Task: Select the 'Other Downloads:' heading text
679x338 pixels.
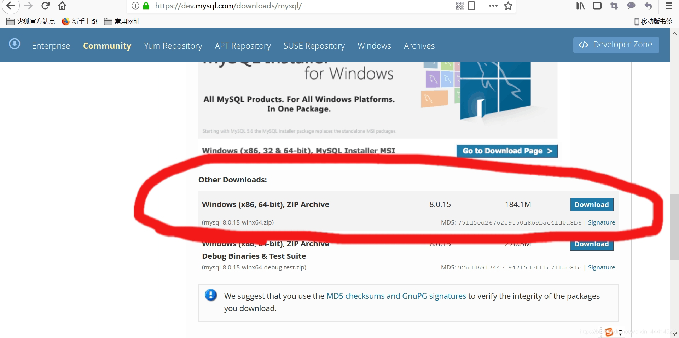Action: [232, 180]
